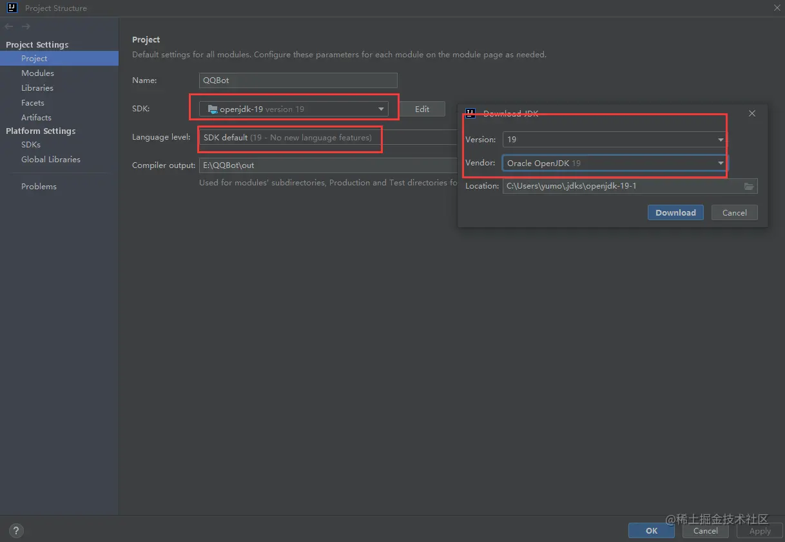This screenshot has width=785, height=542.
Task: Open Global Libraries settings
Action: (51, 160)
